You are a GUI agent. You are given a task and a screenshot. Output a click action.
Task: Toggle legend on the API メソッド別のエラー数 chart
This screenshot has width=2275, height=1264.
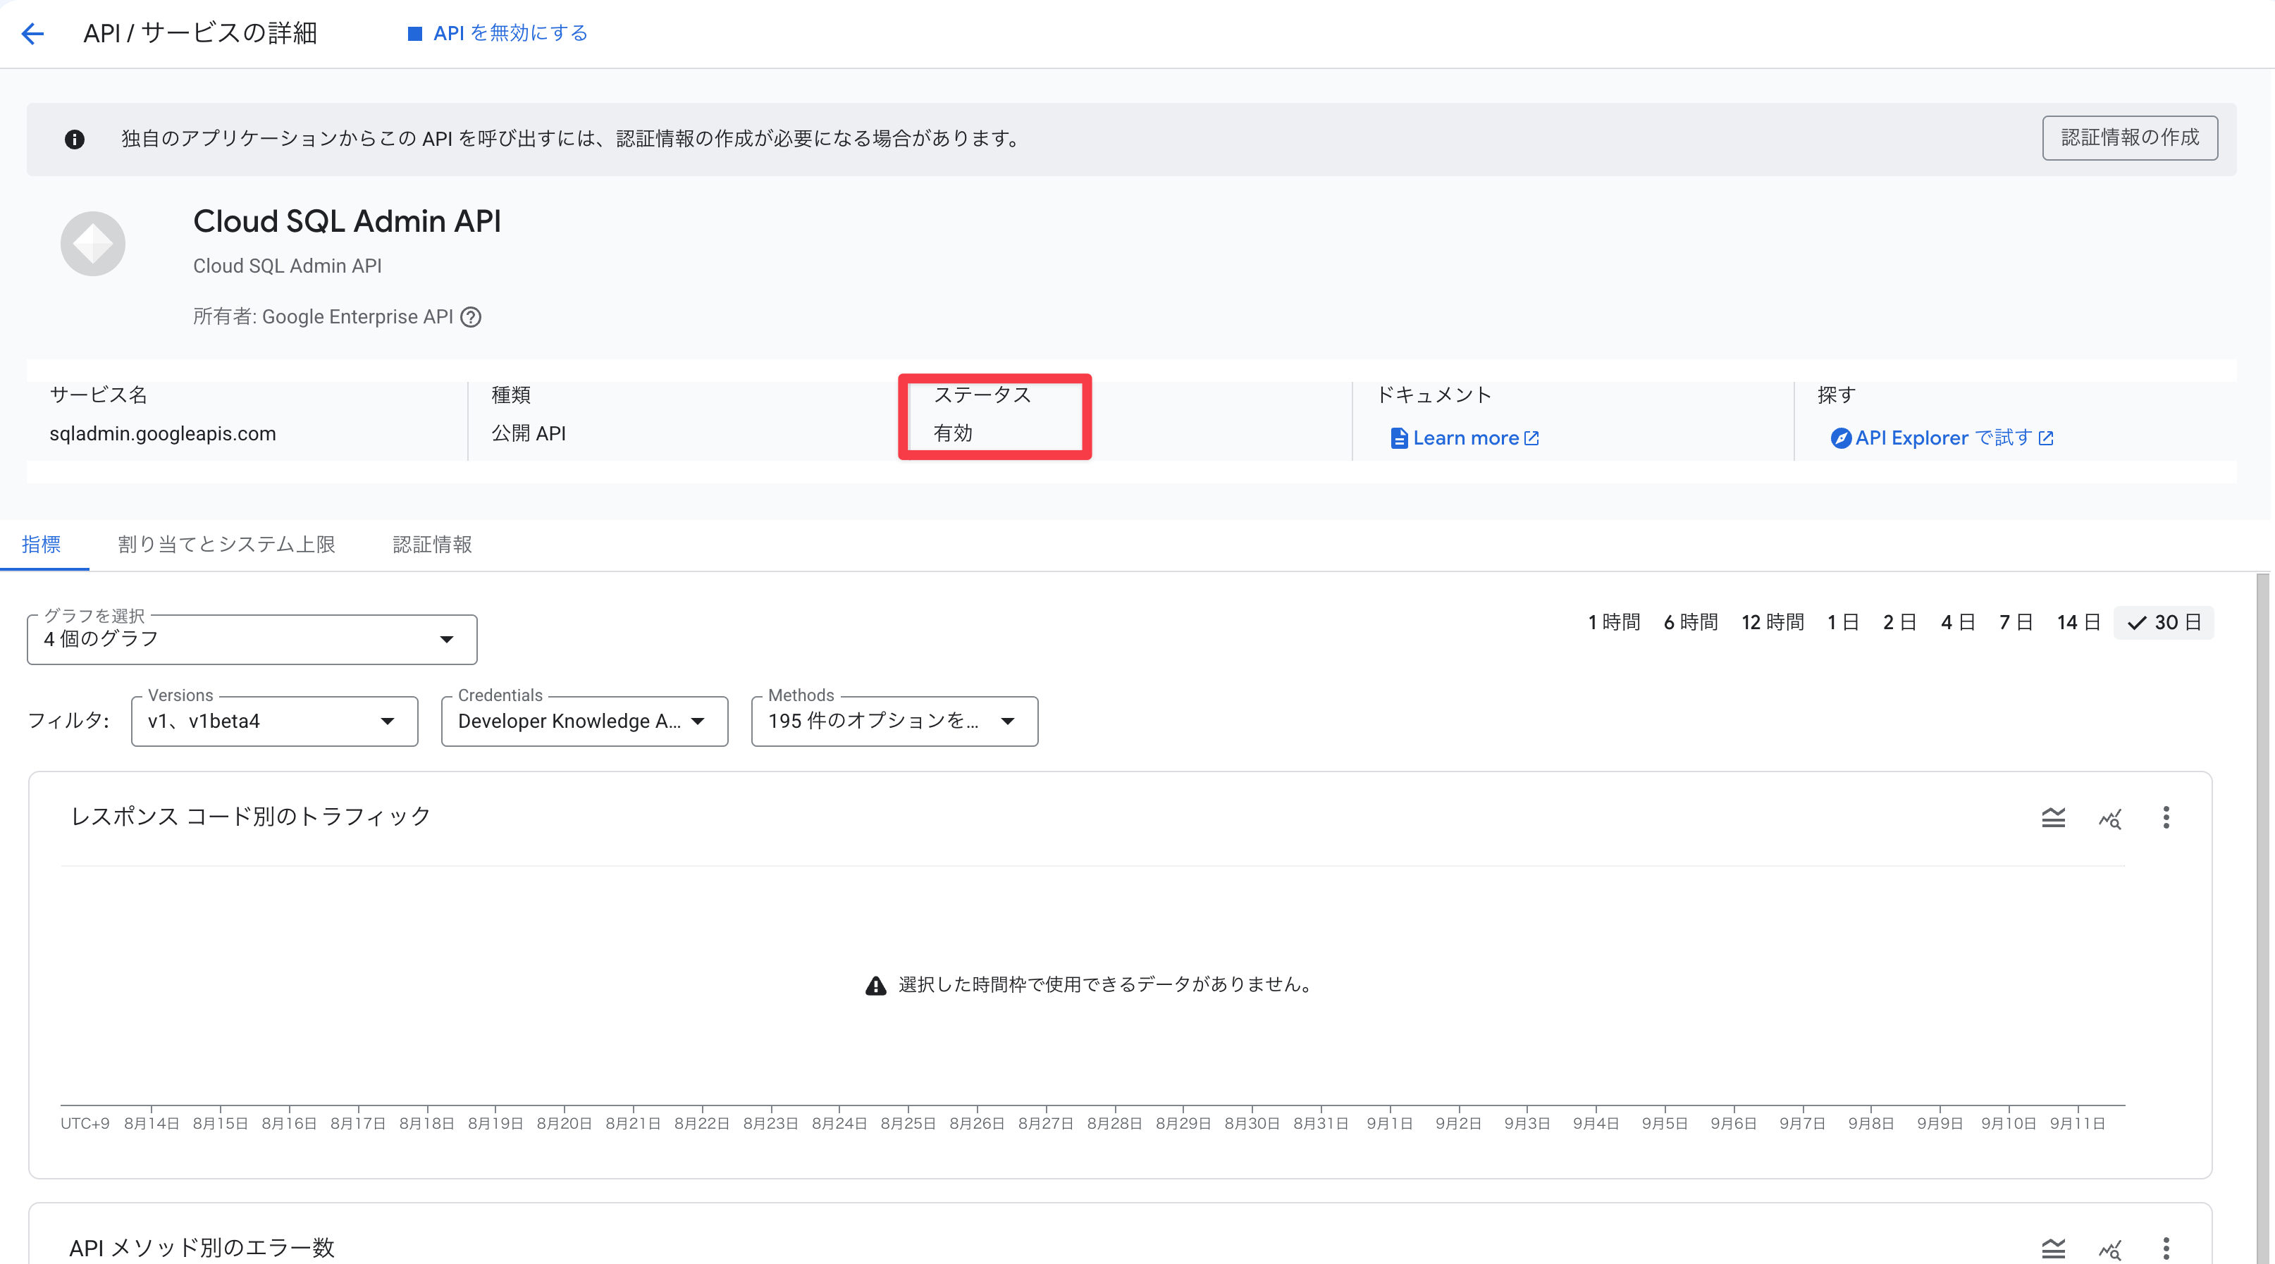2053,1248
